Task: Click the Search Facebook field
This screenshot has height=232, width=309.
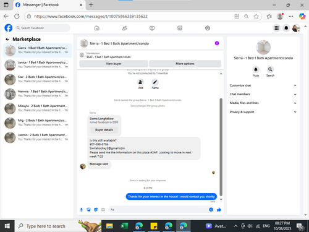Action: pos(42,28)
